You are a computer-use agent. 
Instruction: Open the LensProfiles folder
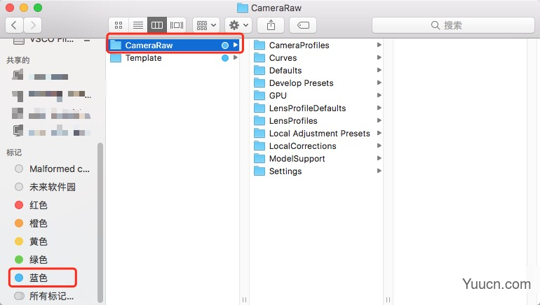(x=318, y=120)
